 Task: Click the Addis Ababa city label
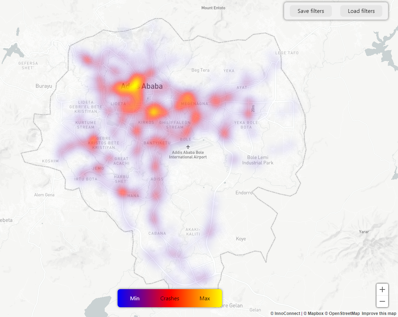click(142, 86)
